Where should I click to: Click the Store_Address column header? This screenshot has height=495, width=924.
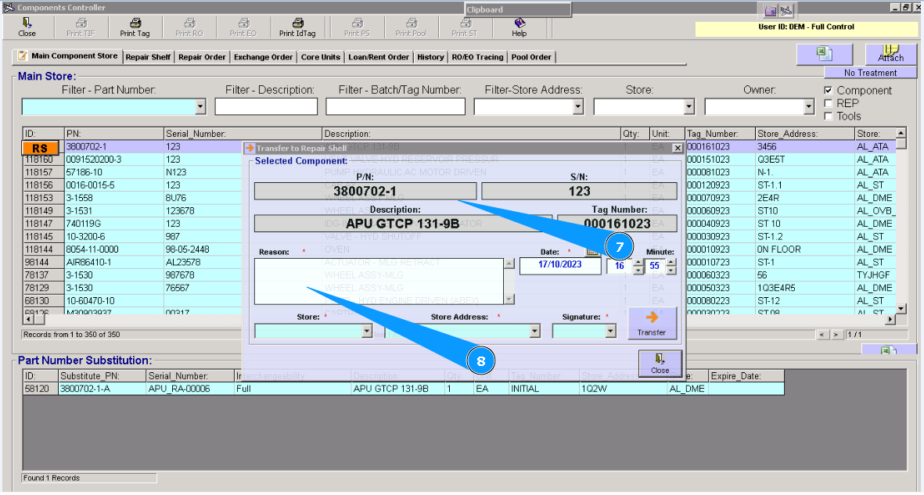[804, 134]
